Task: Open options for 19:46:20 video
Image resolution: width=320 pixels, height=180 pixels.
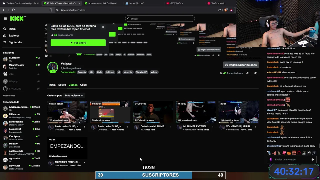Action: tap(213, 126)
